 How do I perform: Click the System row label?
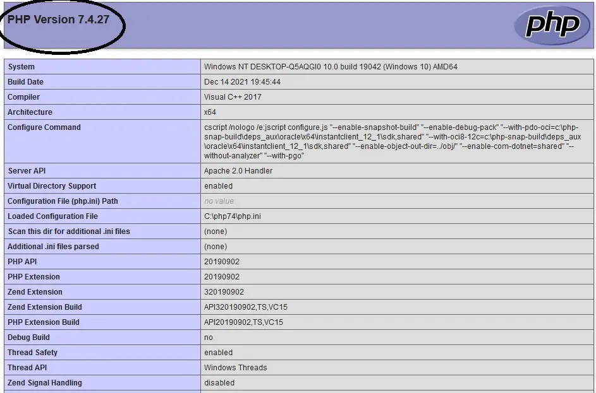[x=21, y=67]
